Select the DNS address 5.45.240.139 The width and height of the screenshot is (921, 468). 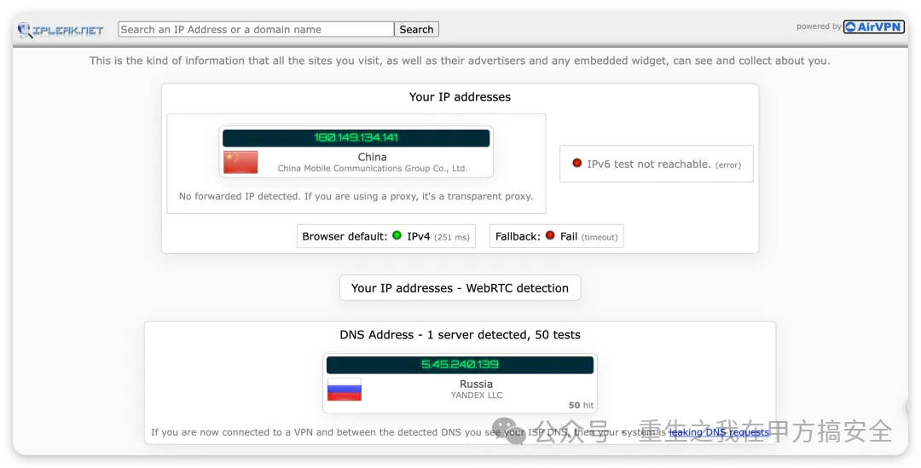point(460,365)
